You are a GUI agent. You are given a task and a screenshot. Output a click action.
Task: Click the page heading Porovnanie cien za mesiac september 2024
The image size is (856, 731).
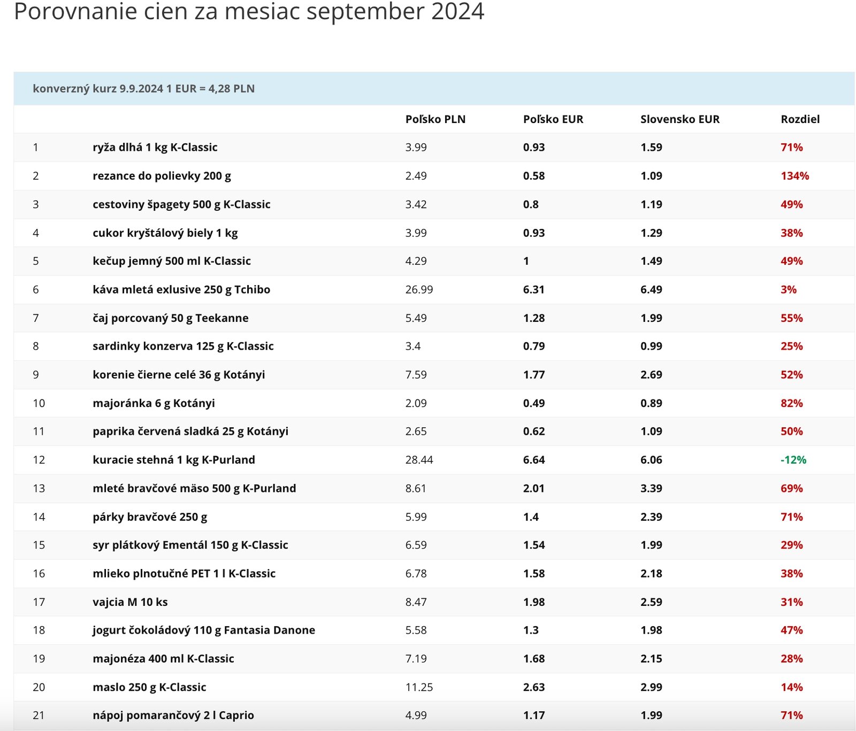coord(249,11)
